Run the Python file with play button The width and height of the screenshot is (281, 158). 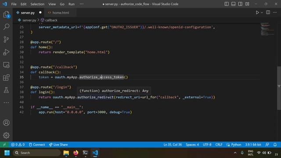(x=257, y=13)
